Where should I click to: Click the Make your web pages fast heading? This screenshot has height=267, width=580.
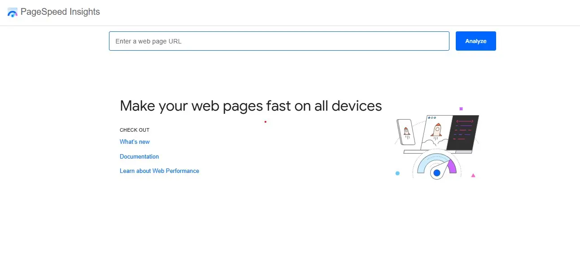click(250, 106)
